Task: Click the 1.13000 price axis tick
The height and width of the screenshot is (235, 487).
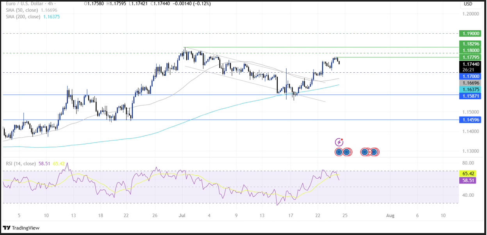Action: click(x=470, y=151)
